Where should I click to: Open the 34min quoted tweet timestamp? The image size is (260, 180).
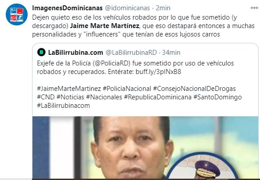(171, 53)
